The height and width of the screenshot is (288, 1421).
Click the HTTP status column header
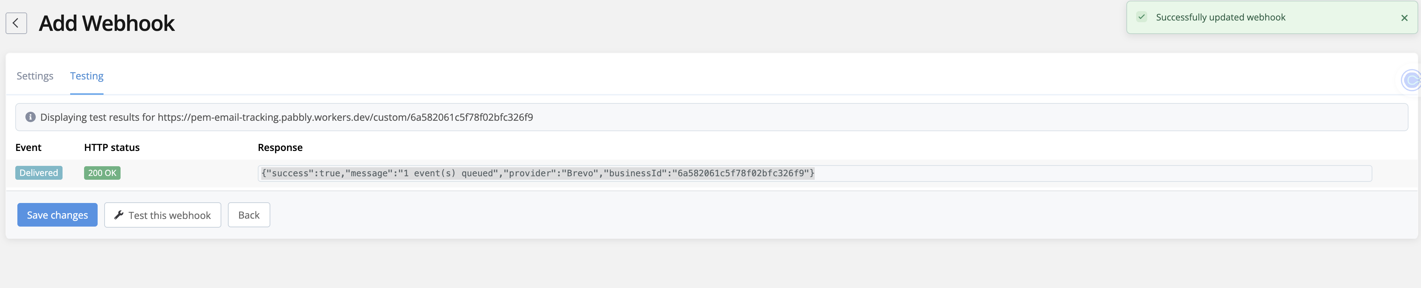(x=112, y=147)
